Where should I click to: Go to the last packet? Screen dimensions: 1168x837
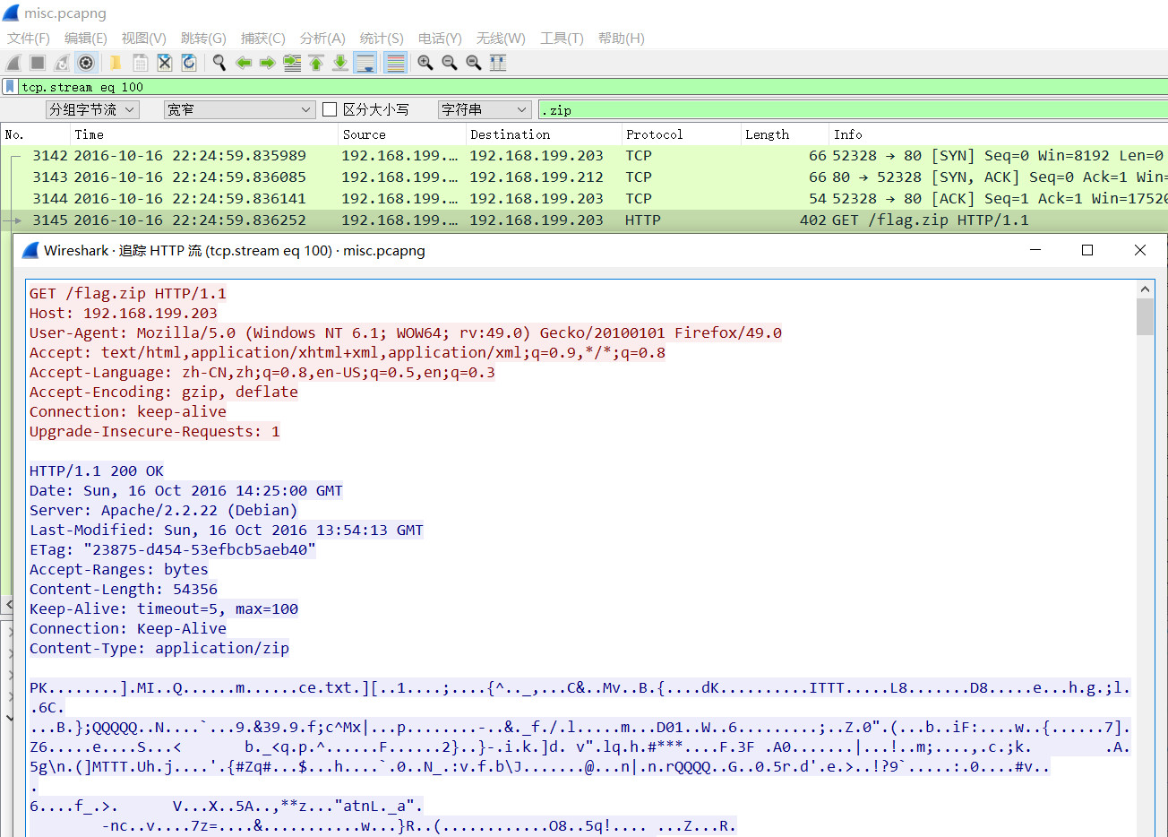pos(339,63)
